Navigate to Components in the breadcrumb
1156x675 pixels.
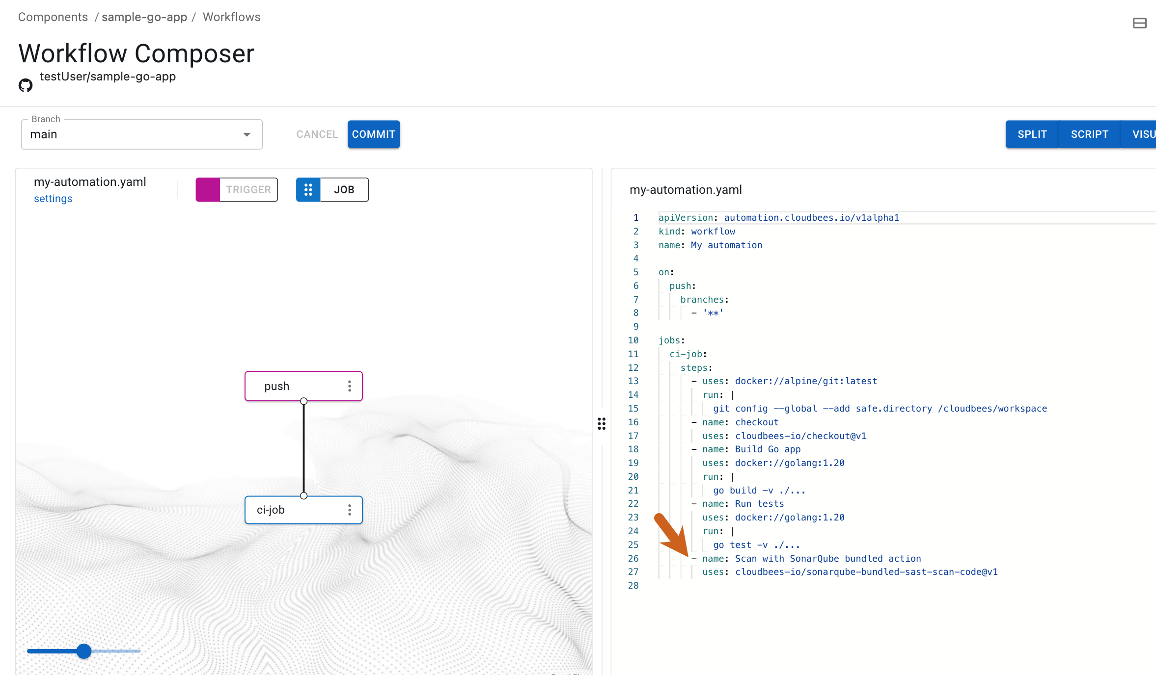53,17
